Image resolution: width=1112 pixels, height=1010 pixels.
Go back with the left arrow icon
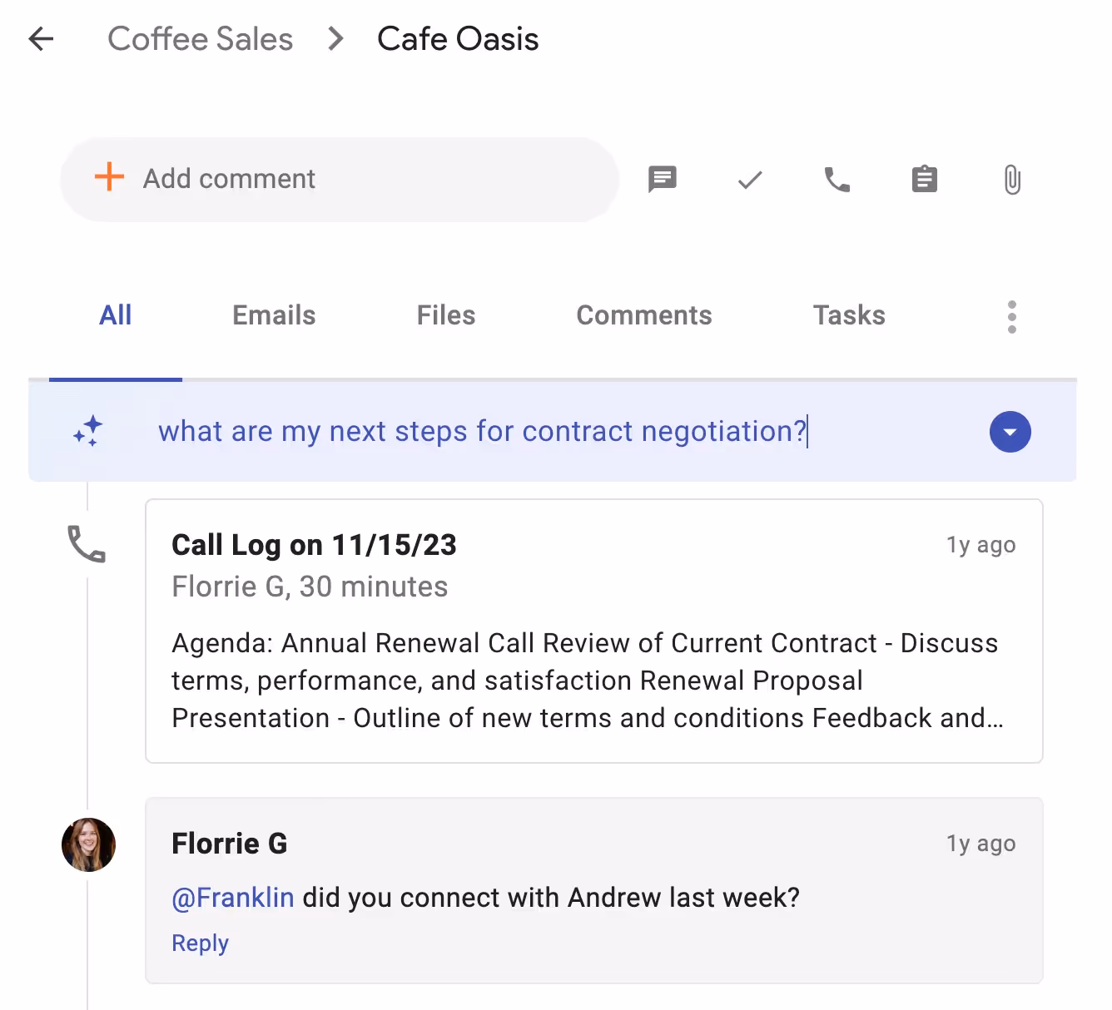tap(41, 39)
